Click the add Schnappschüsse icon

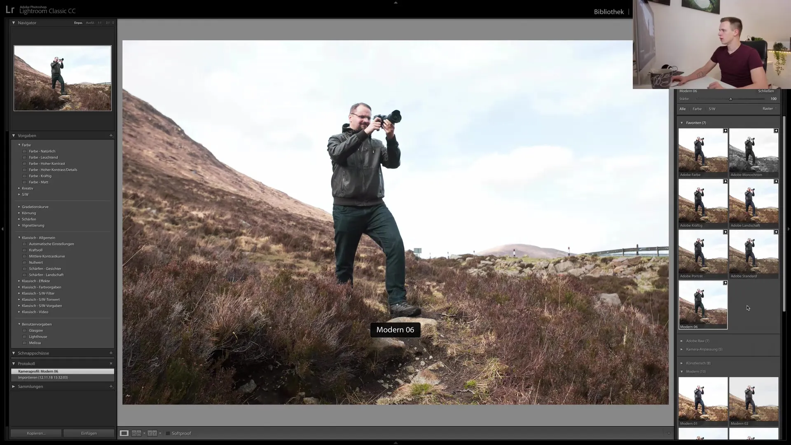(111, 353)
